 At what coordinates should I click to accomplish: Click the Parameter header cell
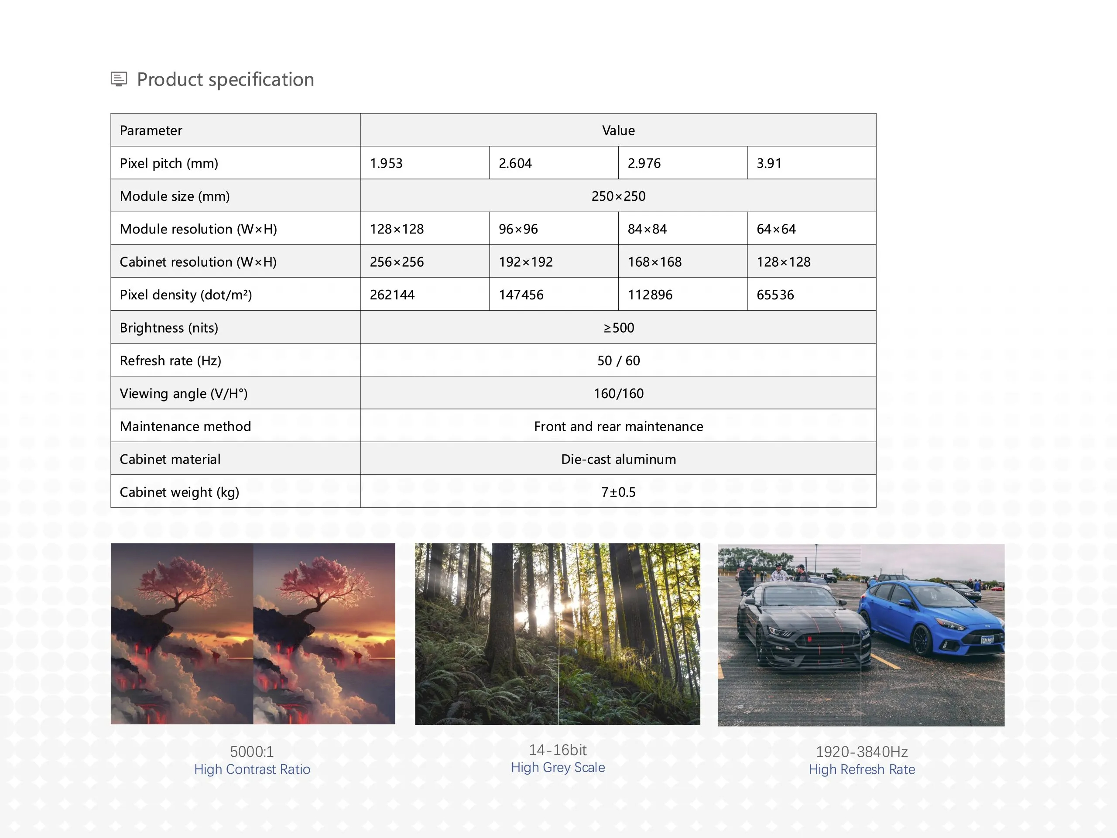point(151,131)
